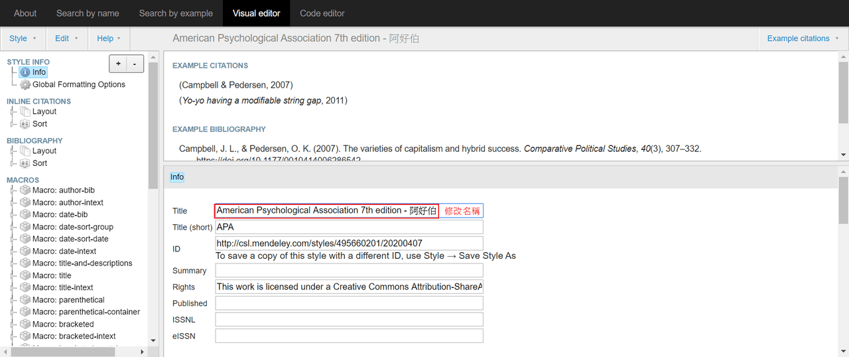This screenshot has width=849, height=357.
Task: Click the Yo-yo modifiable string gap citation
Action: 263,101
